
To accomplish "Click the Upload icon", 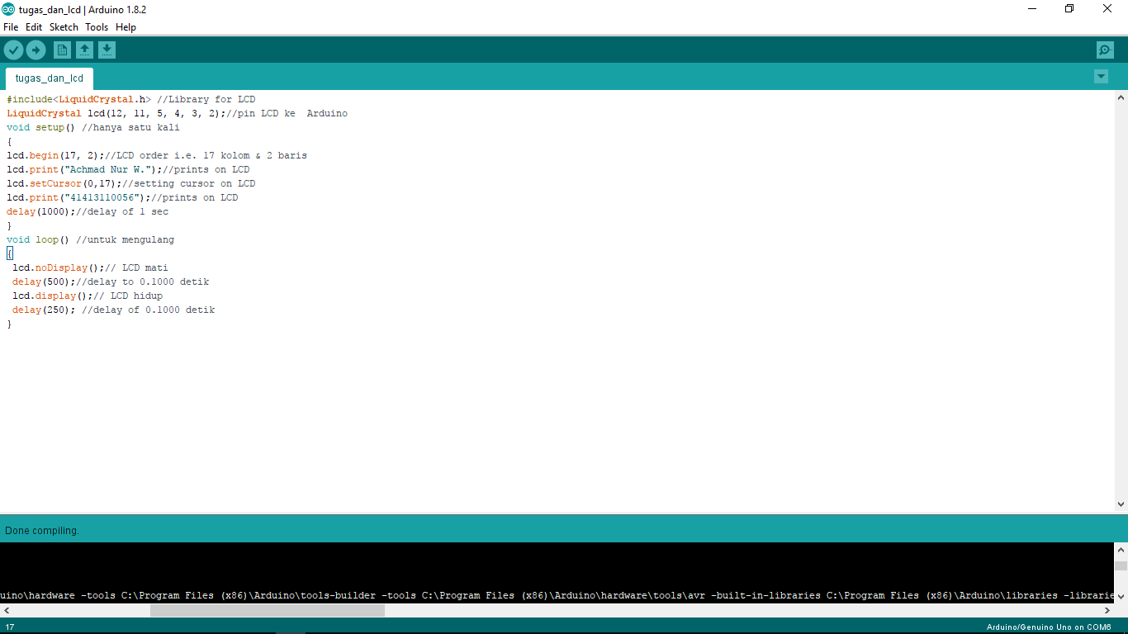I will click(x=36, y=50).
